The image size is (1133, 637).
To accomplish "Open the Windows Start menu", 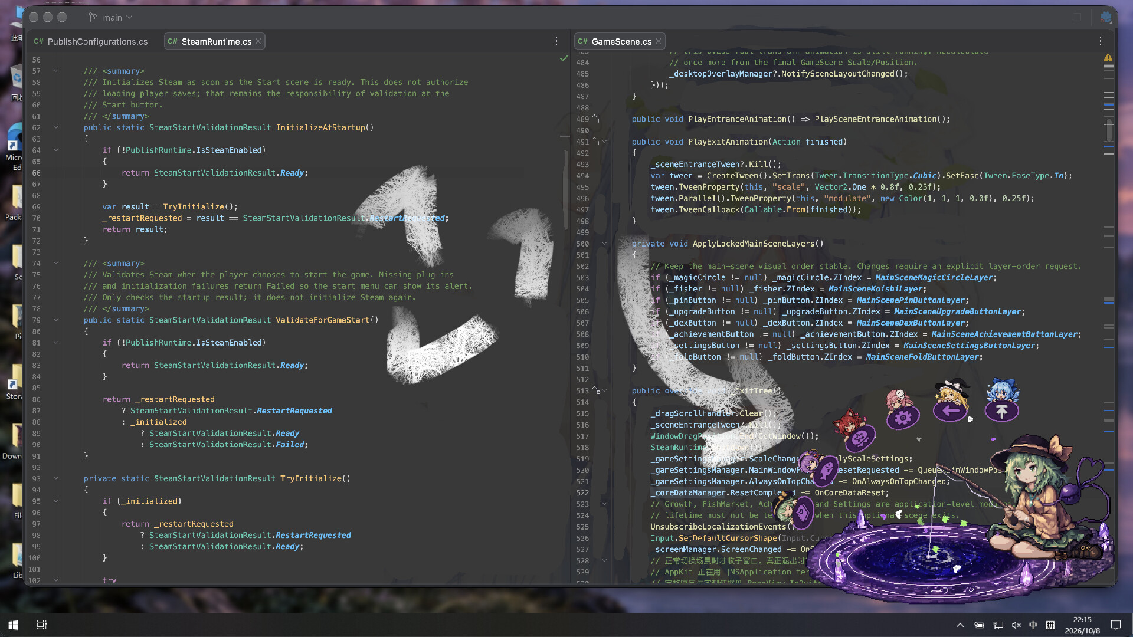I will 13,625.
